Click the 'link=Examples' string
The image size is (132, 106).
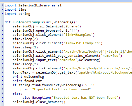click(x=78, y=35)
